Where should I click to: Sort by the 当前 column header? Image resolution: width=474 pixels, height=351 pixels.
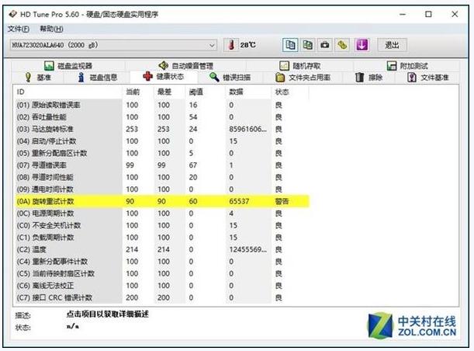[138, 92]
